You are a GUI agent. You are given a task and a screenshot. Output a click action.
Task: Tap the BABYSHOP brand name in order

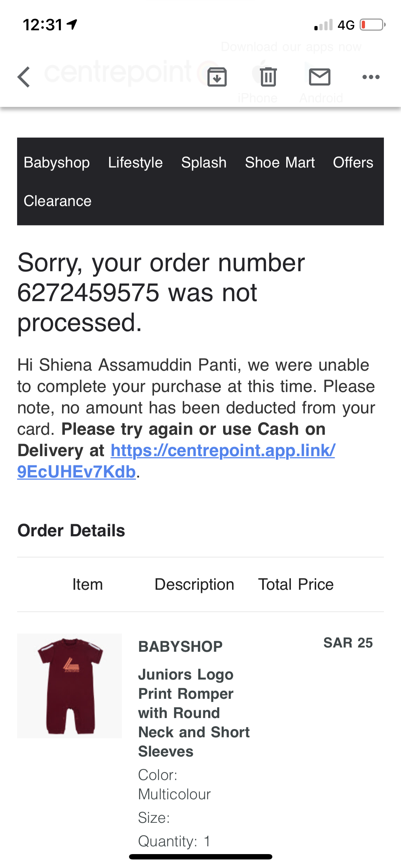pyautogui.click(x=180, y=646)
